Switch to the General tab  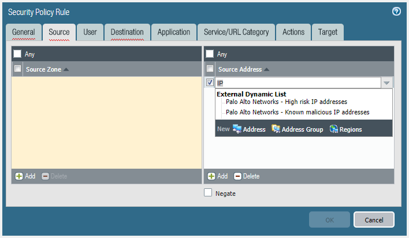tap(24, 32)
